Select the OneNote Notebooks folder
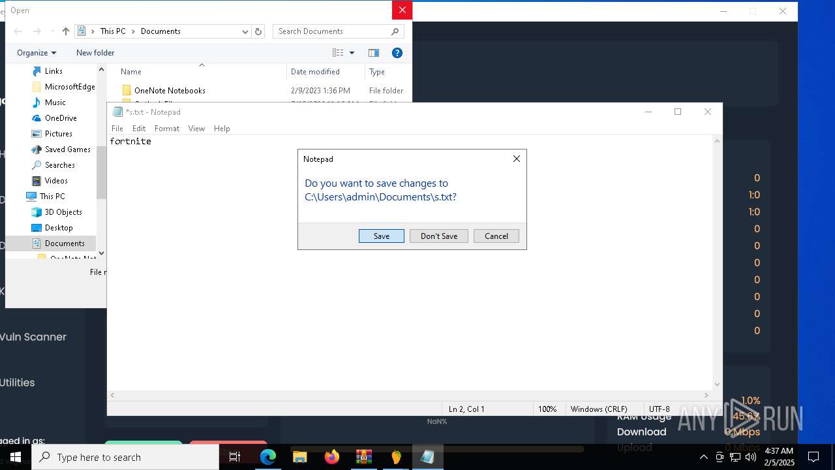Screen dimensions: 835x470 (x=170, y=91)
